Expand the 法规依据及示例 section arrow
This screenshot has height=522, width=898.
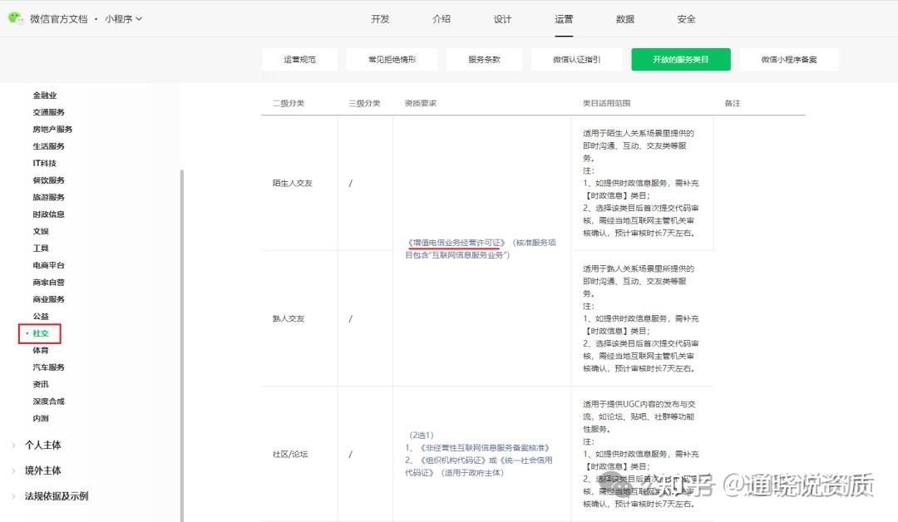point(13,497)
